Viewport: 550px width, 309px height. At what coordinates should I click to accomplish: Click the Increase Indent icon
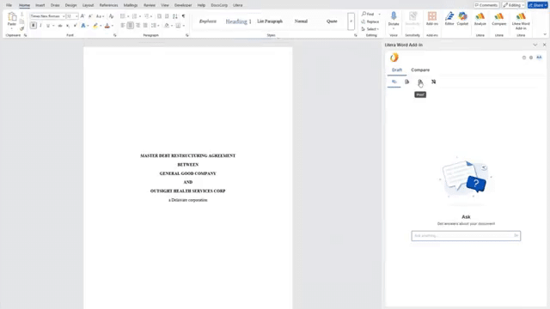pos(167,16)
